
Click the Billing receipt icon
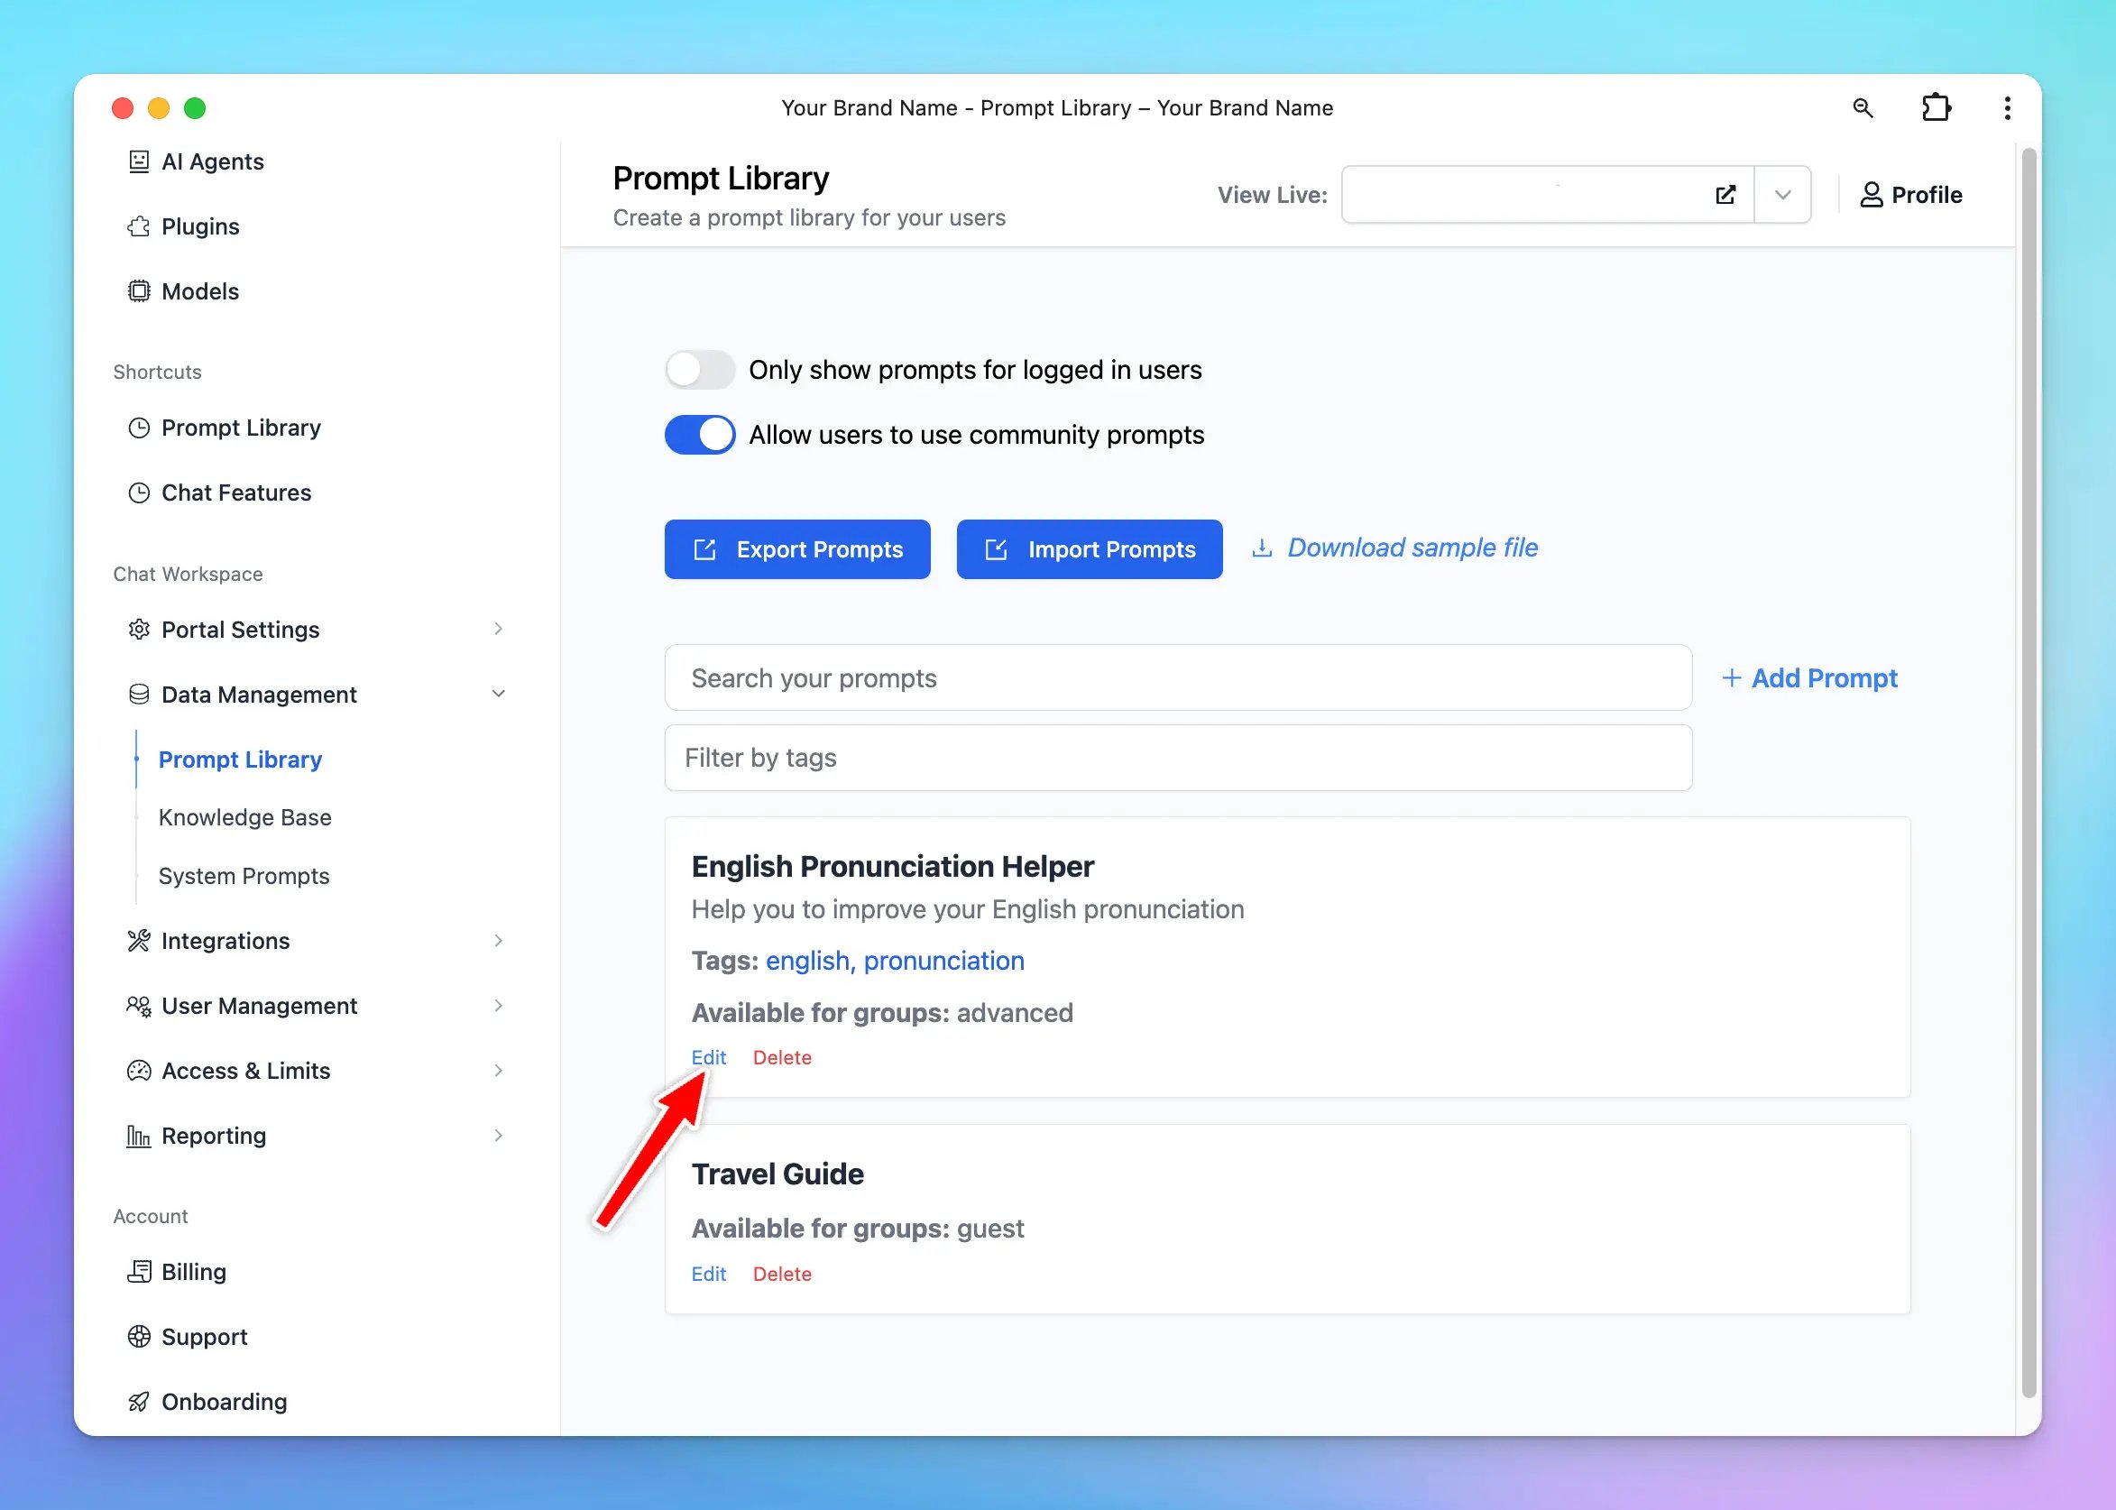tap(139, 1272)
